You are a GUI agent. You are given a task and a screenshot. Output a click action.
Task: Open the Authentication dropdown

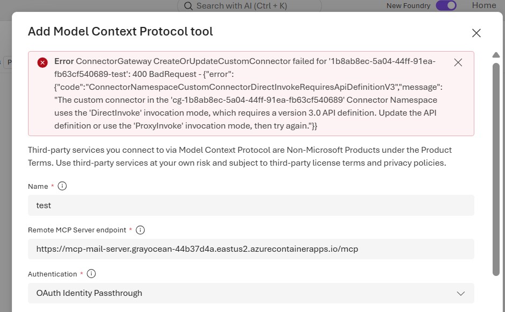click(251, 293)
